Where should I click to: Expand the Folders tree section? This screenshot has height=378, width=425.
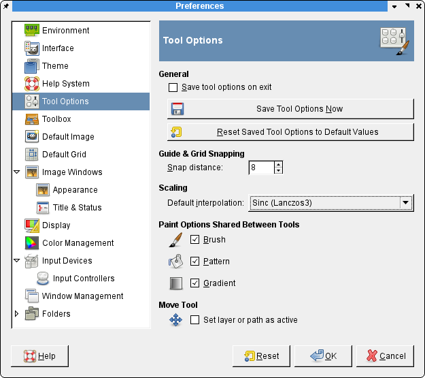click(x=17, y=314)
